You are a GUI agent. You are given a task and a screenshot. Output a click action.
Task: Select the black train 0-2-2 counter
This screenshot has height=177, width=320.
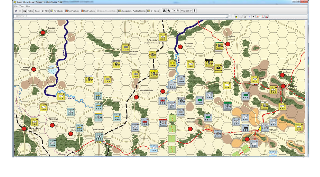pyautogui.click(x=245, y=128)
